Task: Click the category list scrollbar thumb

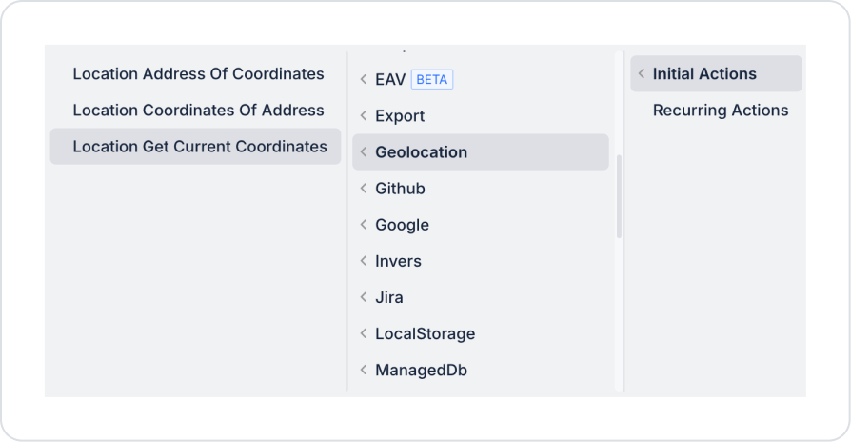Action: pyautogui.click(x=620, y=196)
